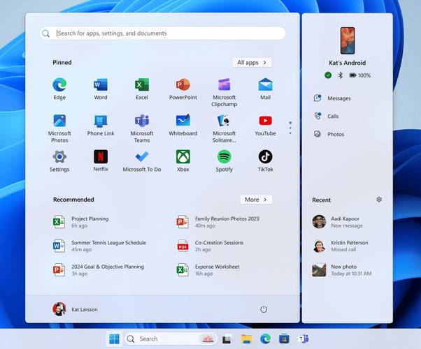Open Co-Creation Sessions PDF
Image resolution: width=421 pixels, height=349 pixels.
tap(210, 246)
